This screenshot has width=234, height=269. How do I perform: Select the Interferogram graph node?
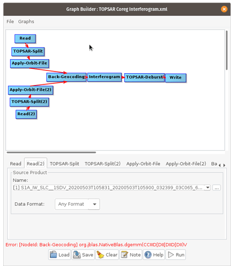click(105, 77)
